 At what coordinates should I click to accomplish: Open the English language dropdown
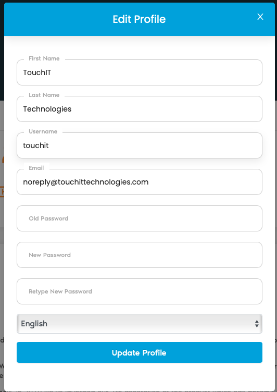point(140,324)
